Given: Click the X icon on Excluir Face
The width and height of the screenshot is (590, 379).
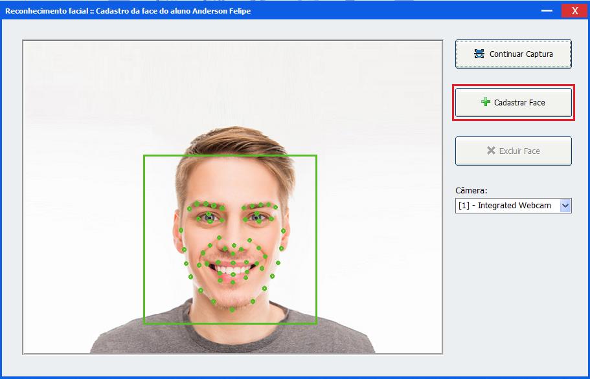Looking at the screenshot, I should [491, 151].
